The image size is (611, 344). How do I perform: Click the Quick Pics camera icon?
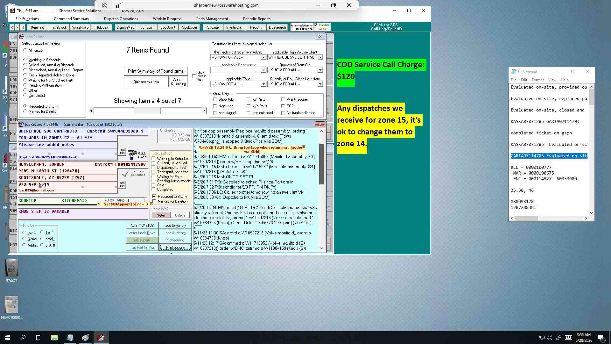(132, 155)
